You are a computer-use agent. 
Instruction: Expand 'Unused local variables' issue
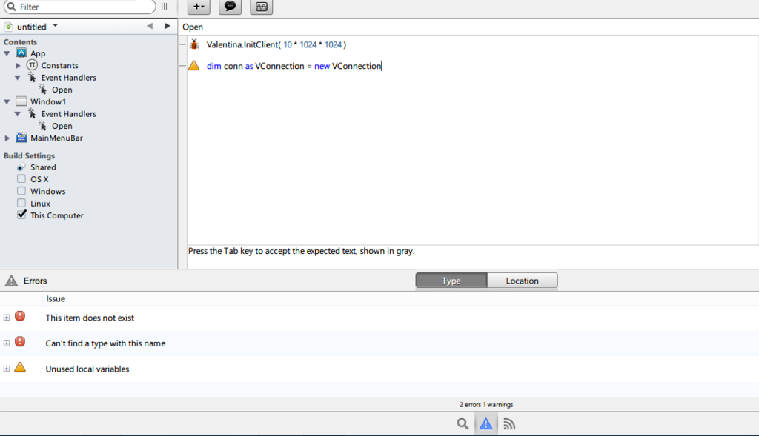7,369
